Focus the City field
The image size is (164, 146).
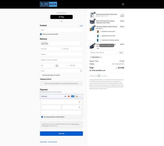47,65
